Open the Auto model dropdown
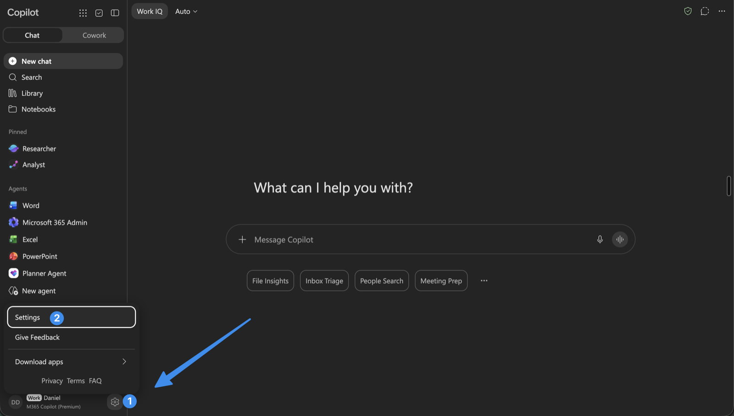This screenshot has height=416, width=734. pos(186,11)
